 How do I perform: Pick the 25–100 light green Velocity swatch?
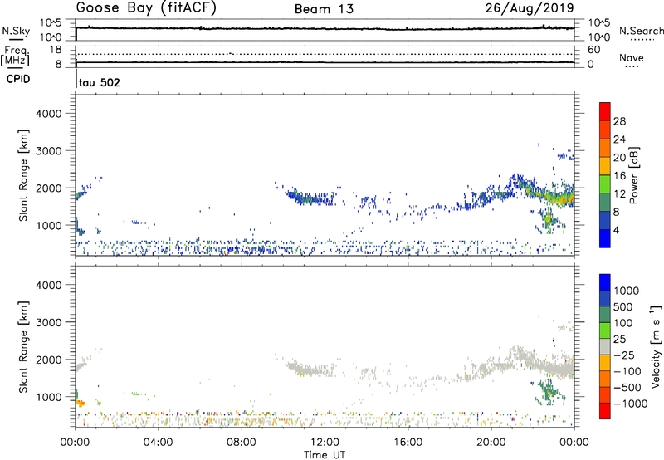pyautogui.click(x=605, y=330)
